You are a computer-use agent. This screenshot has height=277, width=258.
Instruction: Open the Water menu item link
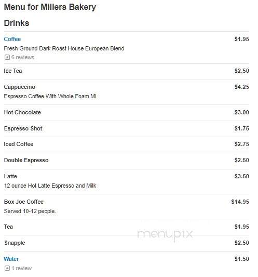coord(11,259)
